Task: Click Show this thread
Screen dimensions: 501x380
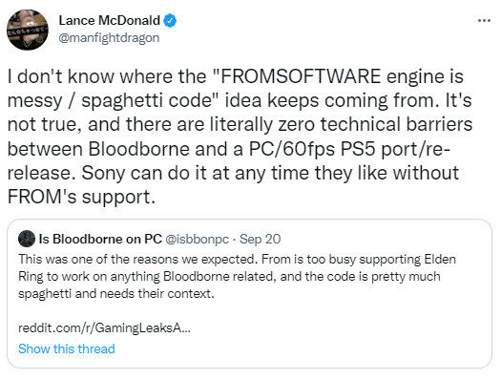Action: [67, 348]
